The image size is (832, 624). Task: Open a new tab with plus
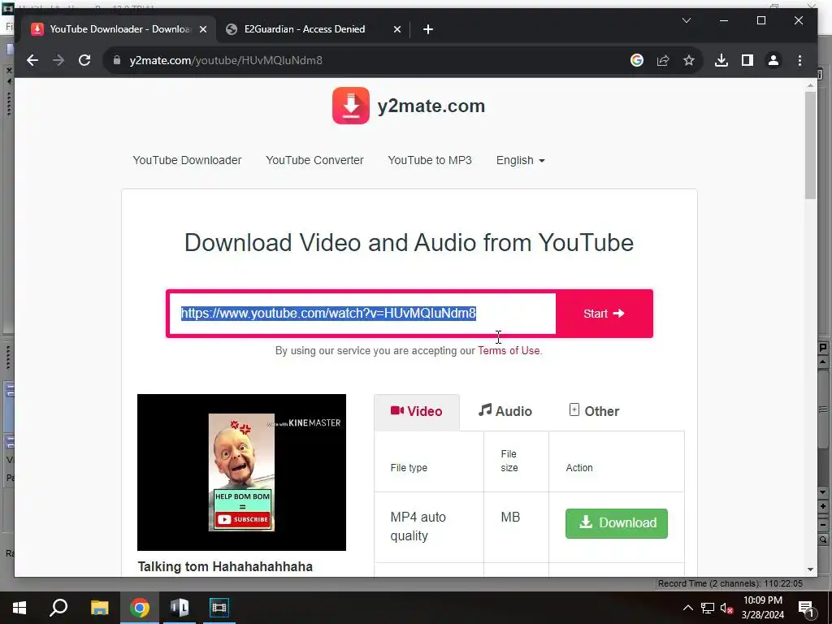(428, 29)
